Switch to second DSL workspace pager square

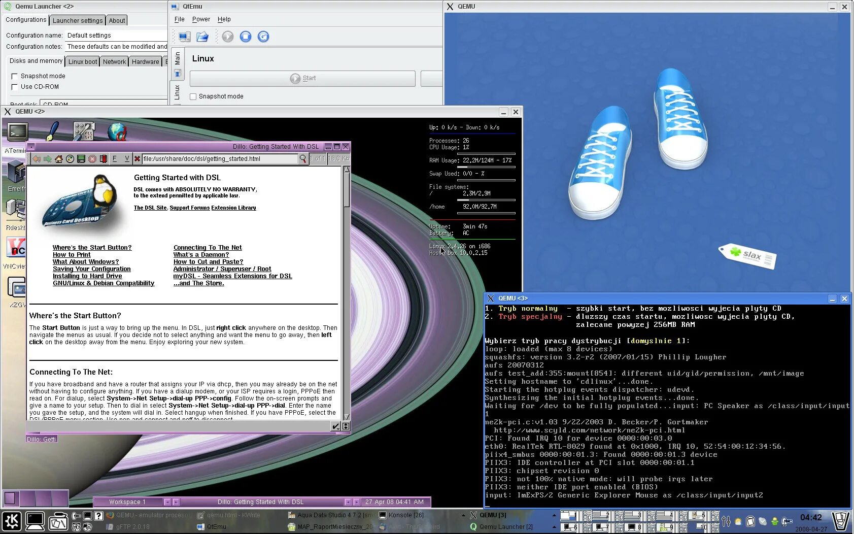(x=27, y=498)
